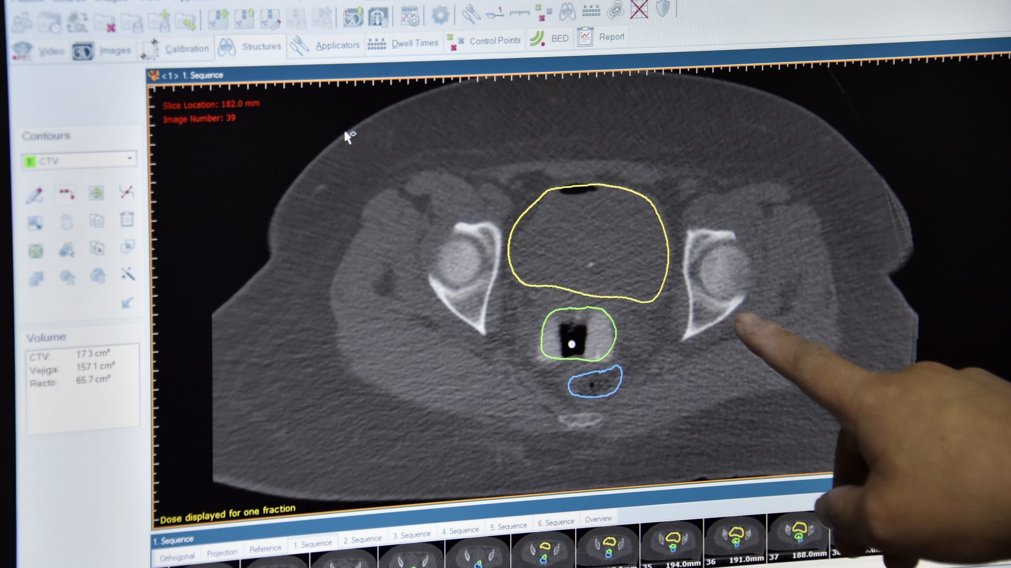Click the green CTV color swatch
The image size is (1011, 568).
30,161
